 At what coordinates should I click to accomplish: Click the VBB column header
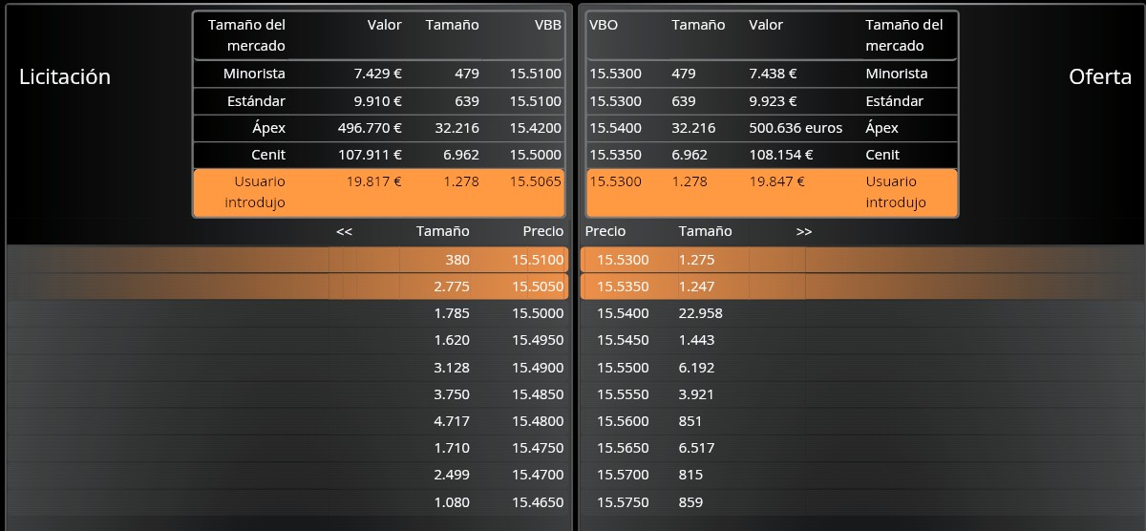pos(547,25)
